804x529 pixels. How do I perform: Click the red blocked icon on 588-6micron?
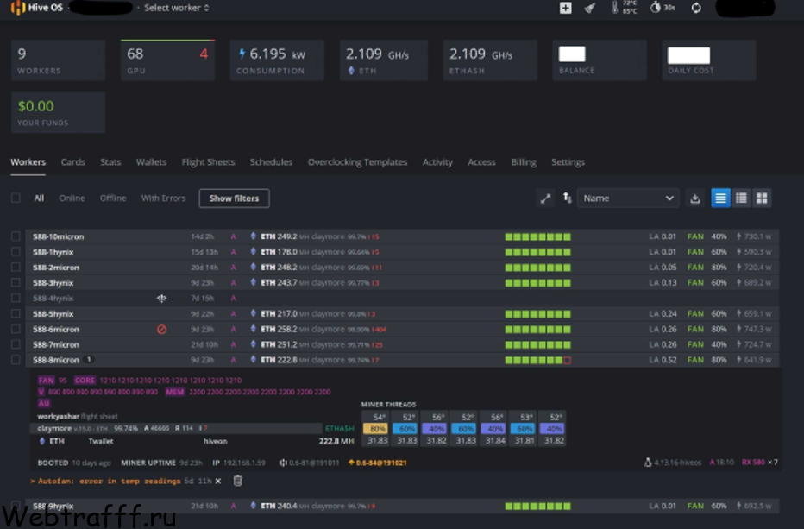pos(161,330)
